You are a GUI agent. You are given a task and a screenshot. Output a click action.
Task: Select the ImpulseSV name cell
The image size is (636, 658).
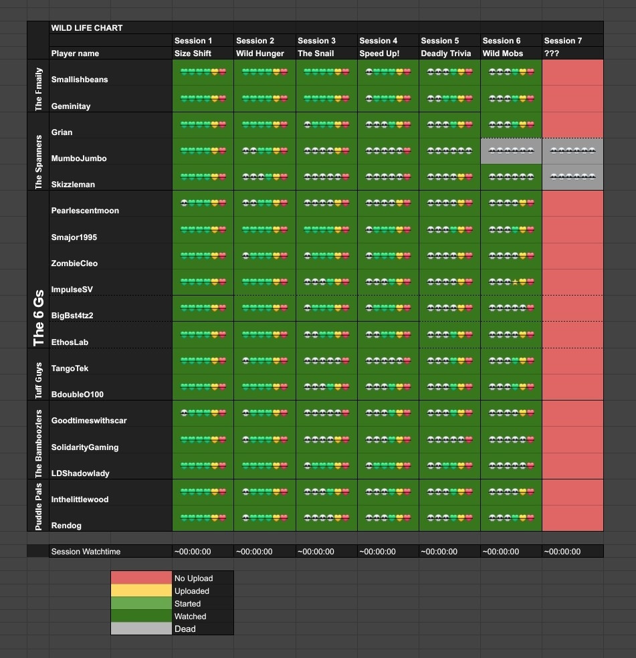[x=110, y=282]
